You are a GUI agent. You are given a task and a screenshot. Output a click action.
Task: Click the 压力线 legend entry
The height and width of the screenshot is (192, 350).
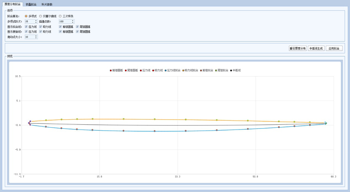[x=145, y=70]
